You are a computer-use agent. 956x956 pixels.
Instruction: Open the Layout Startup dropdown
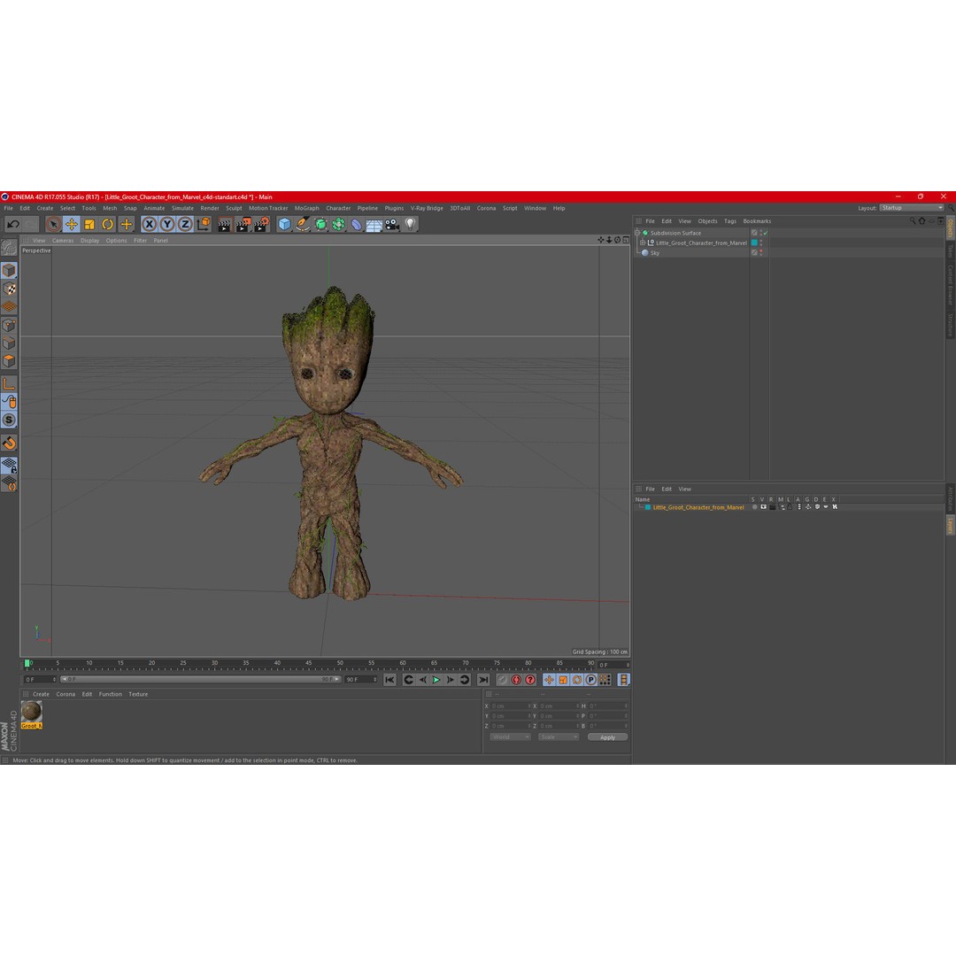(912, 208)
